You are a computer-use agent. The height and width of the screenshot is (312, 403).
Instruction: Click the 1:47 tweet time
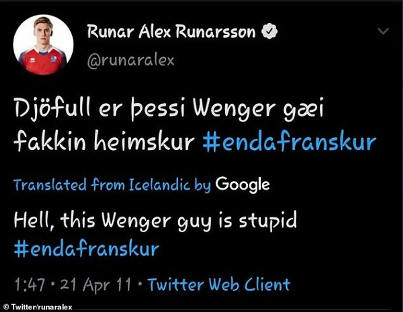click(30, 284)
